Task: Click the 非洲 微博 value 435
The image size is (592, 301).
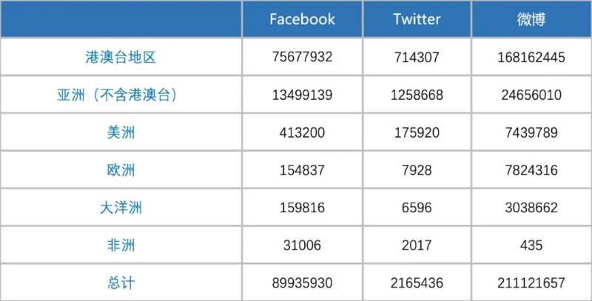Action: click(x=531, y=246)
